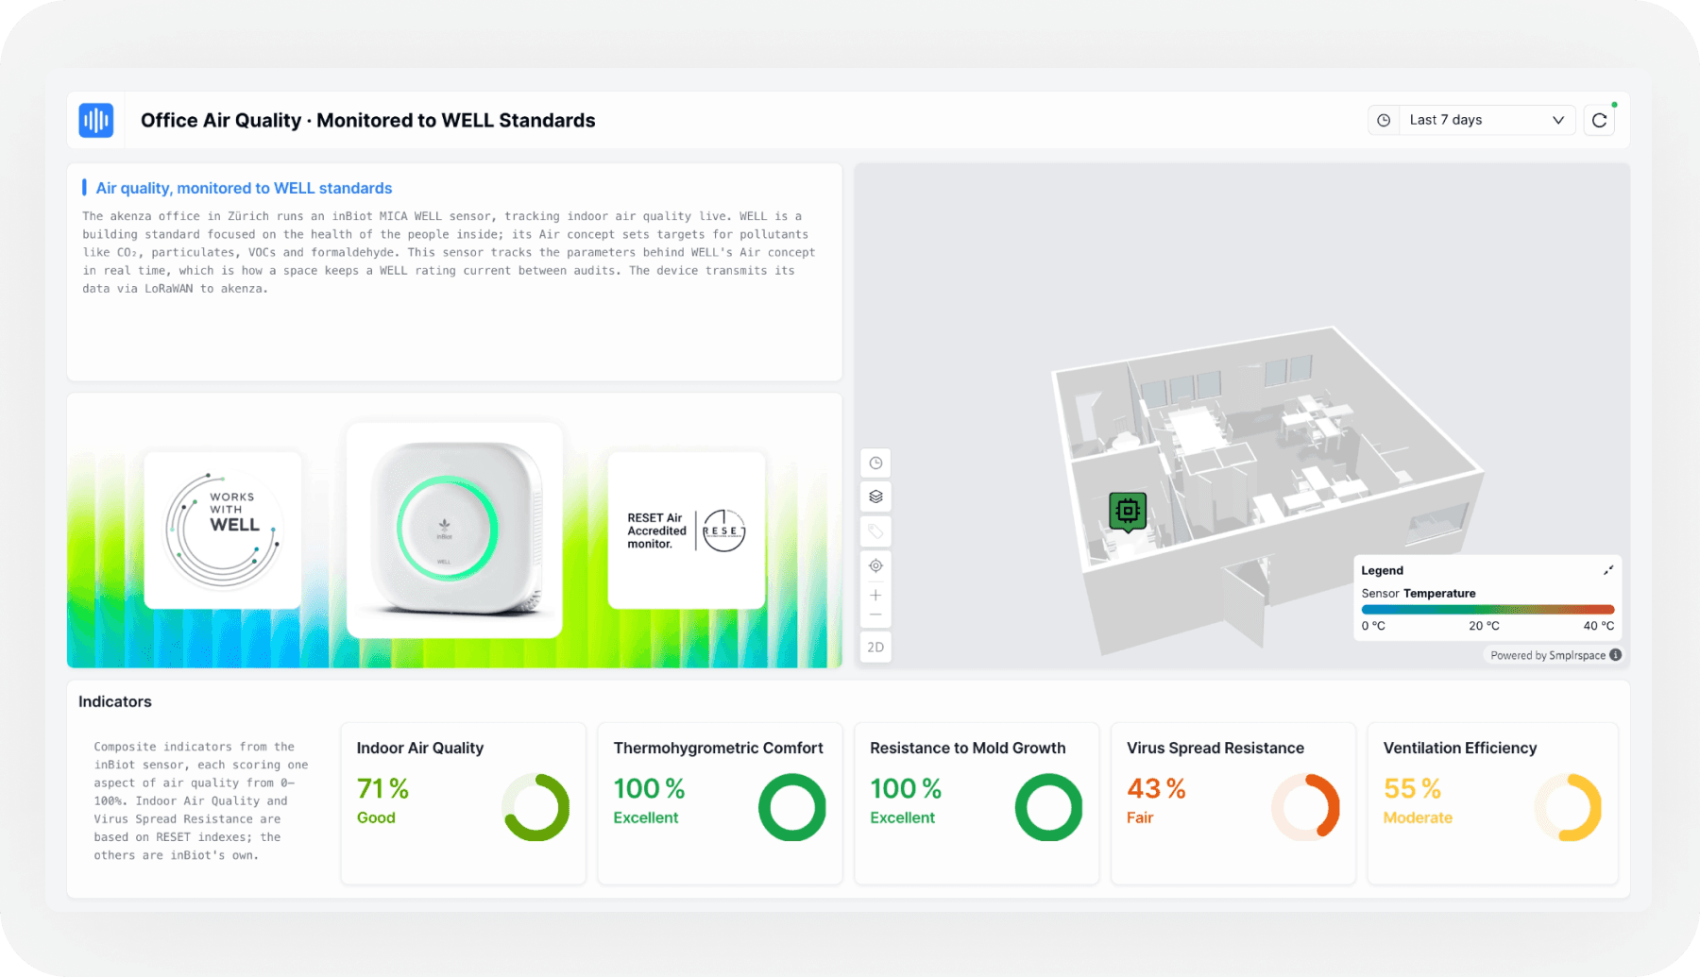Click the Sensor Temperature color gradient bar

(1487, 610)
